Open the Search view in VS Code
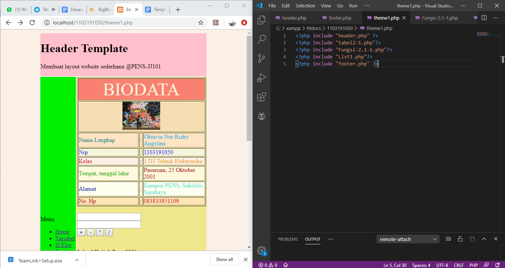Screen dimensions: 505x268 tap(262, 39)
